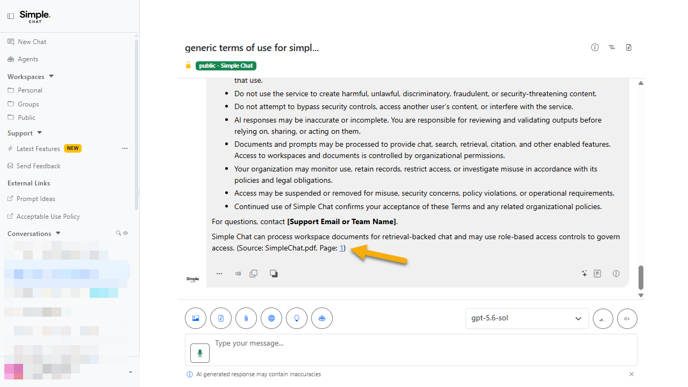688x387 pixels.
Task: Click the chat scrollbar up arrow
Action: [641, 83]
